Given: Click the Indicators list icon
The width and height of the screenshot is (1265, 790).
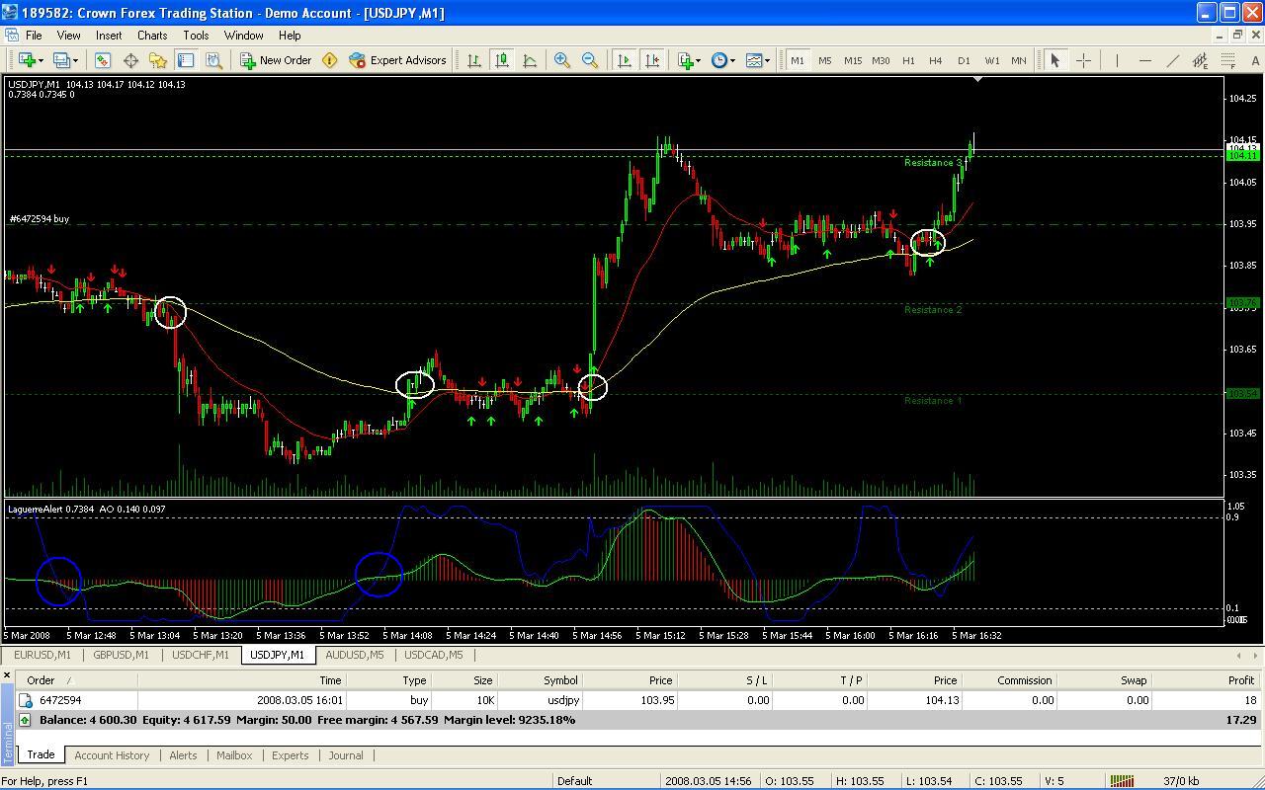Looking at the screenshot, I should (x=685, y=60).
